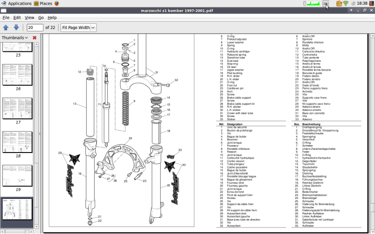375x234 pixels.
Task: Open the Go menu
Action: point(41,18)
